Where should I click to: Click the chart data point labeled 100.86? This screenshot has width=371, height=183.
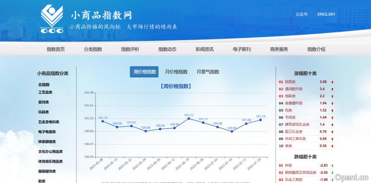146,131
